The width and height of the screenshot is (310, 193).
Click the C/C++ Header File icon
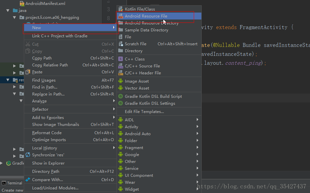coord(121,73)
